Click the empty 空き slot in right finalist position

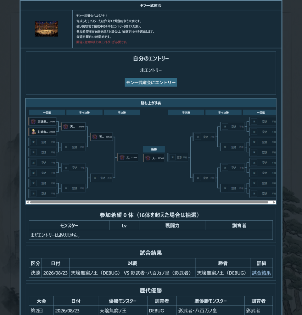click(178, 157)
